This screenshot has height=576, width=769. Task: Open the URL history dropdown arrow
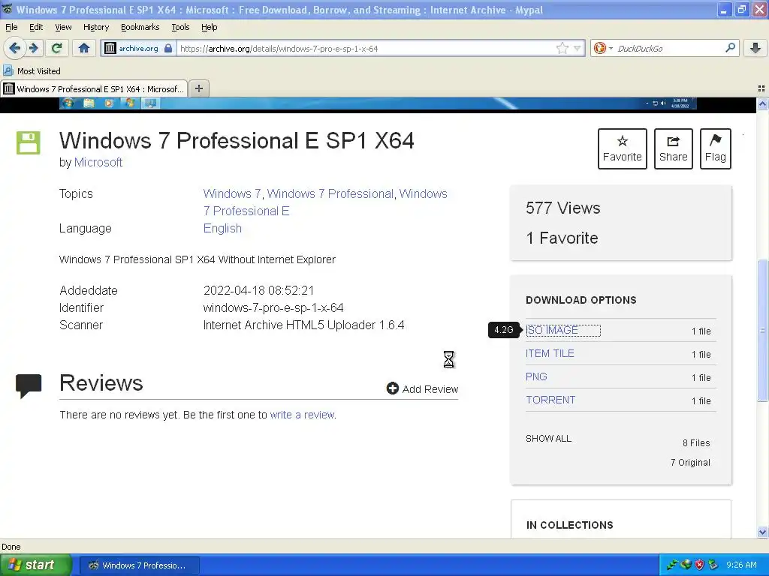click(578, 48)
